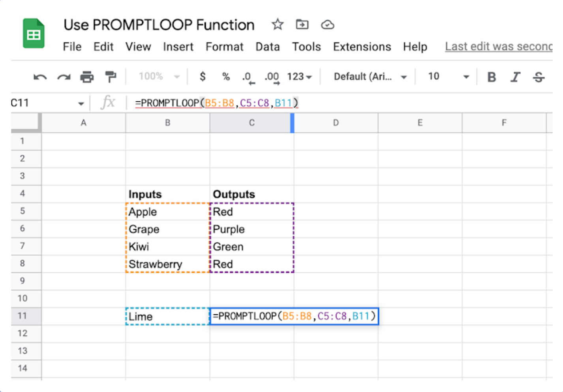563x392 pixels.
Task: Click the Undo icon
Action: pyautogui.click(x=39, y=77)
